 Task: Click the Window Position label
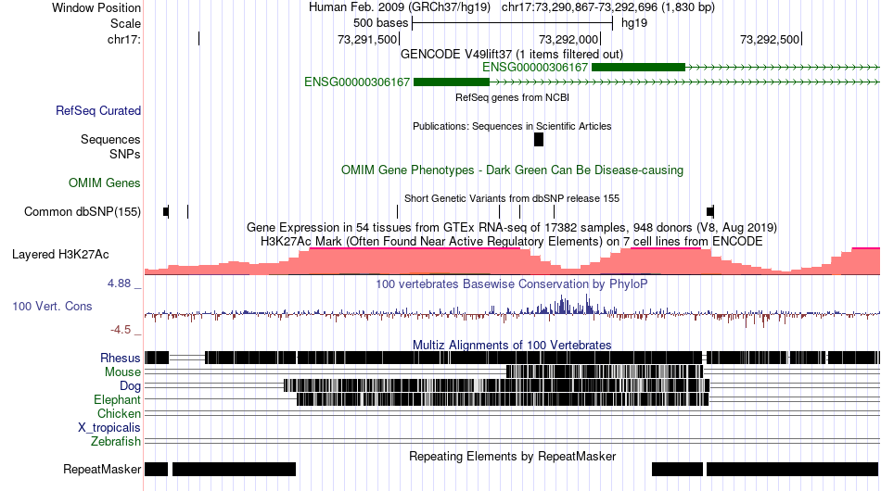click(x=96, y=7)
